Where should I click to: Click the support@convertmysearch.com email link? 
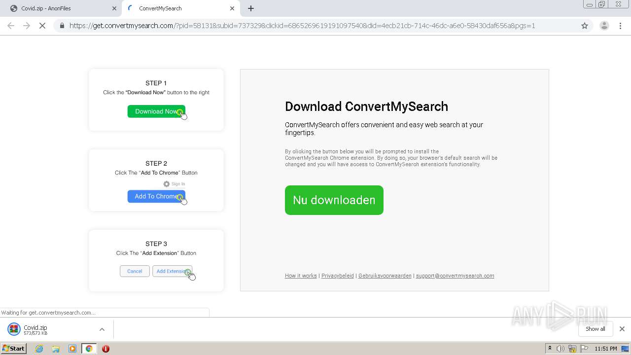click(x=455, y=276)
